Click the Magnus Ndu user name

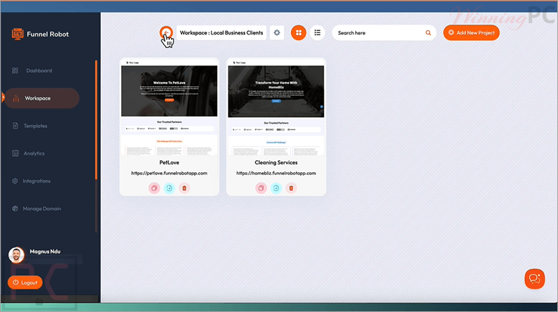pyautogui.click(x=45, y=252)
